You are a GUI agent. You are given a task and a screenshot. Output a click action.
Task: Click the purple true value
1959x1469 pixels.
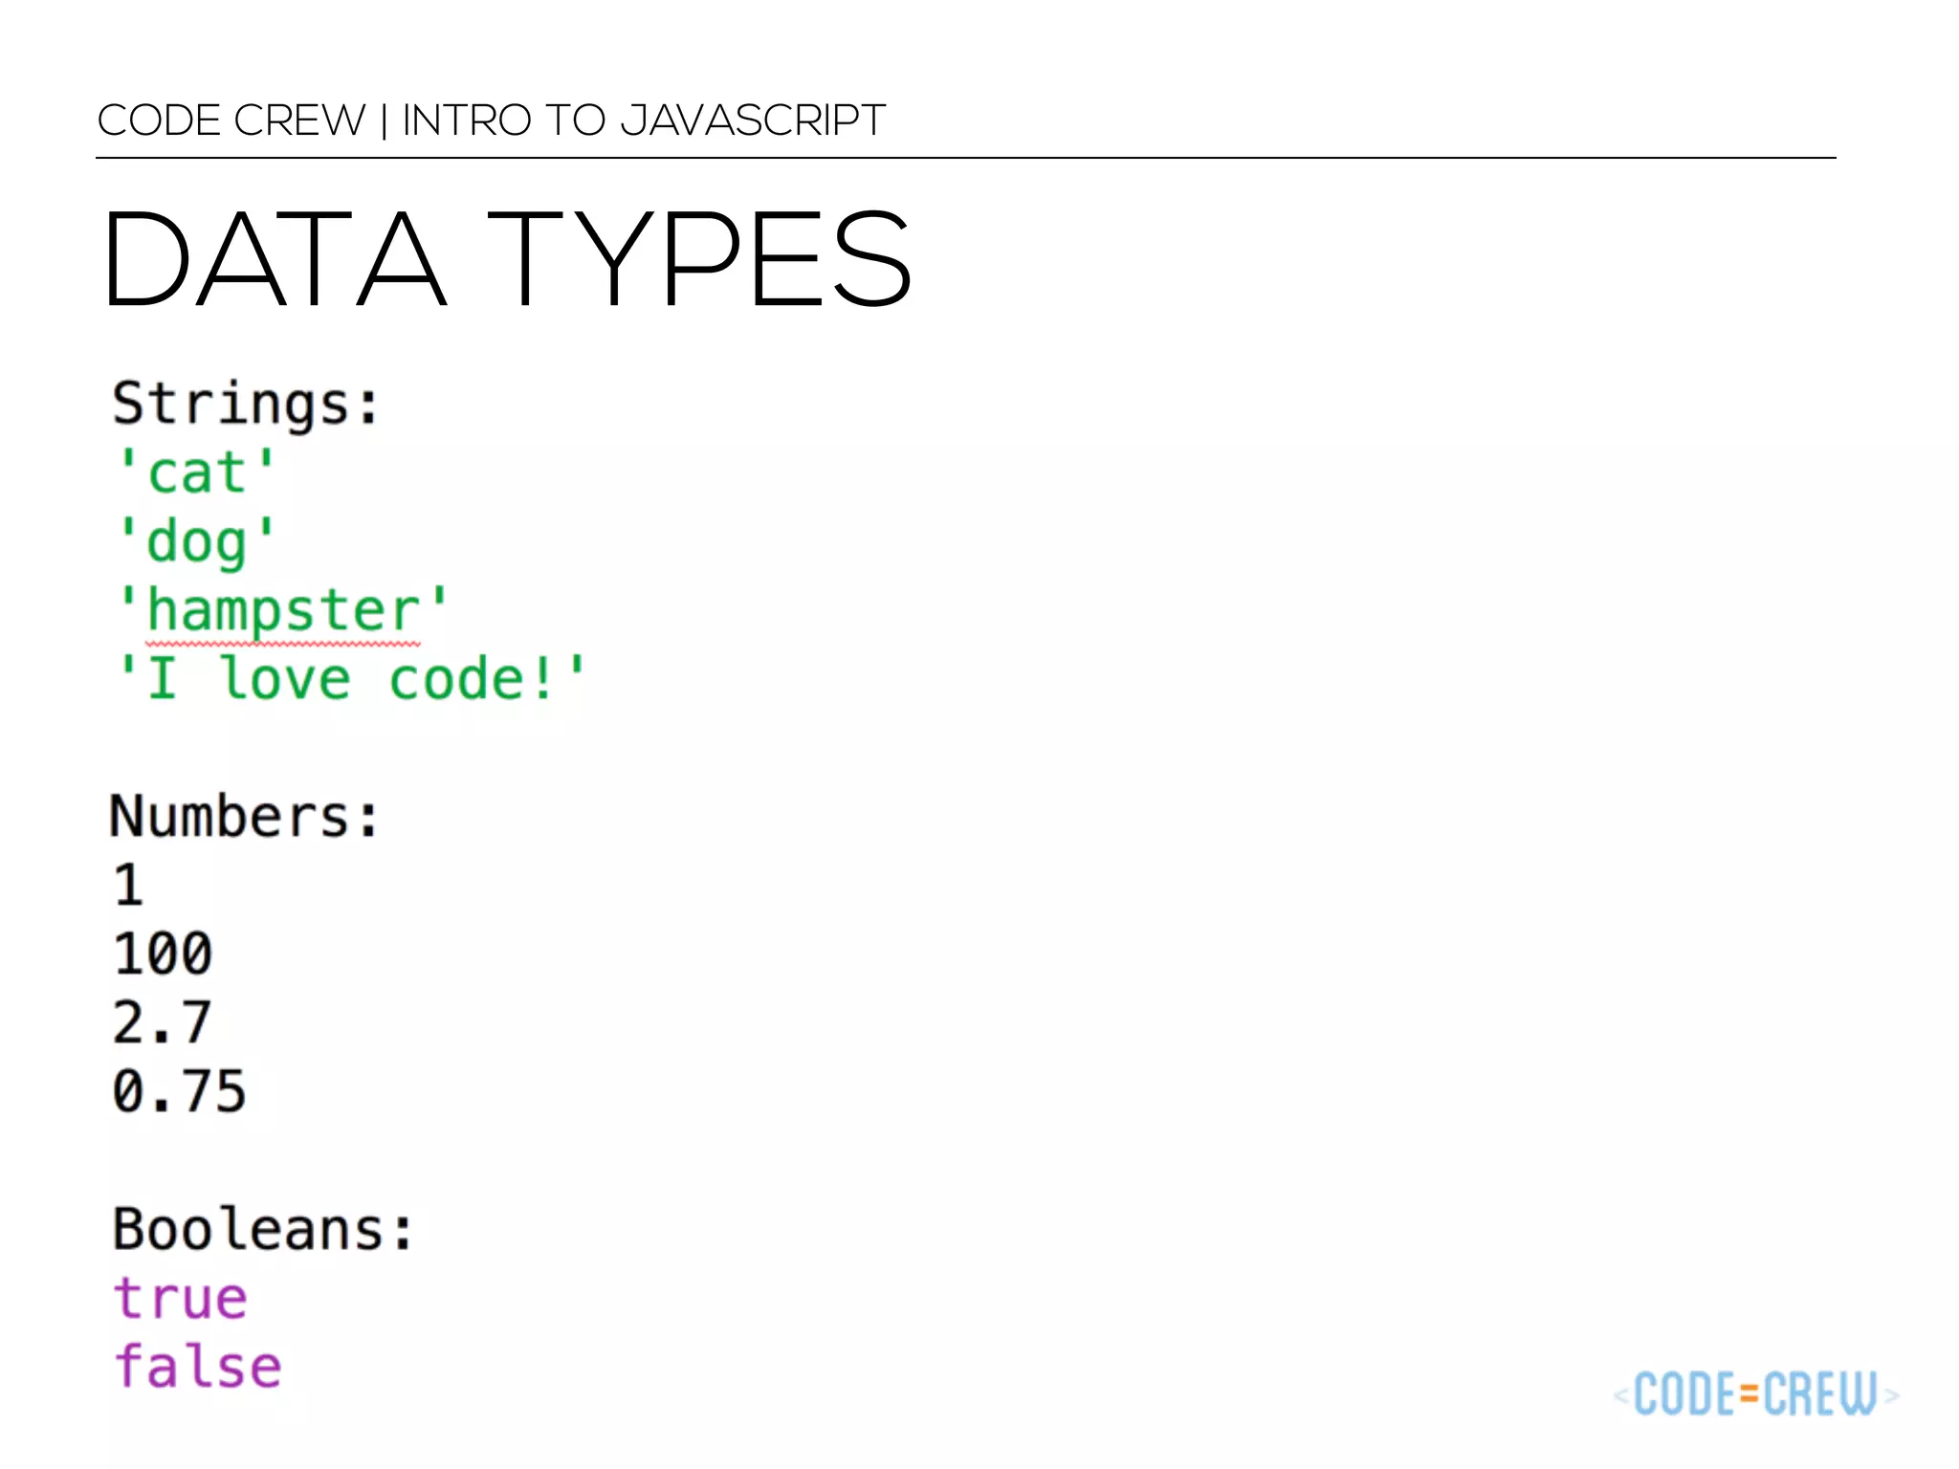pos(180,1299)
